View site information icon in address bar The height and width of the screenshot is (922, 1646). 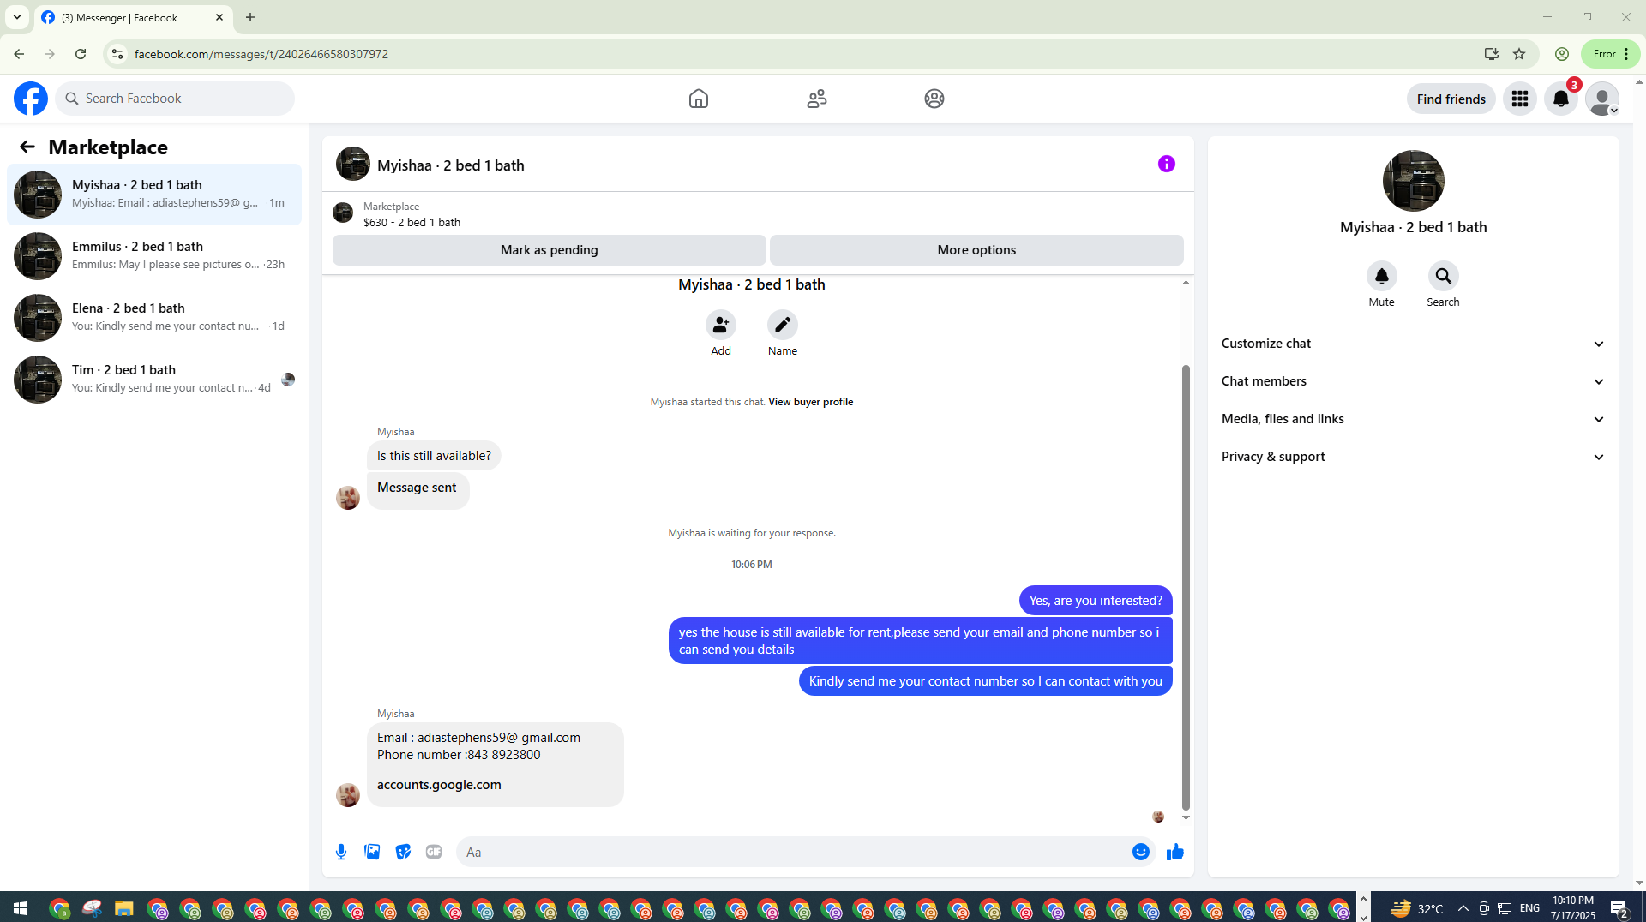(117, 54)
